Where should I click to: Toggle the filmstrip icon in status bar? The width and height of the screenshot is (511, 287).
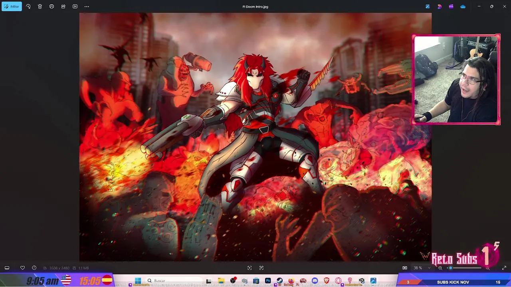7,268
